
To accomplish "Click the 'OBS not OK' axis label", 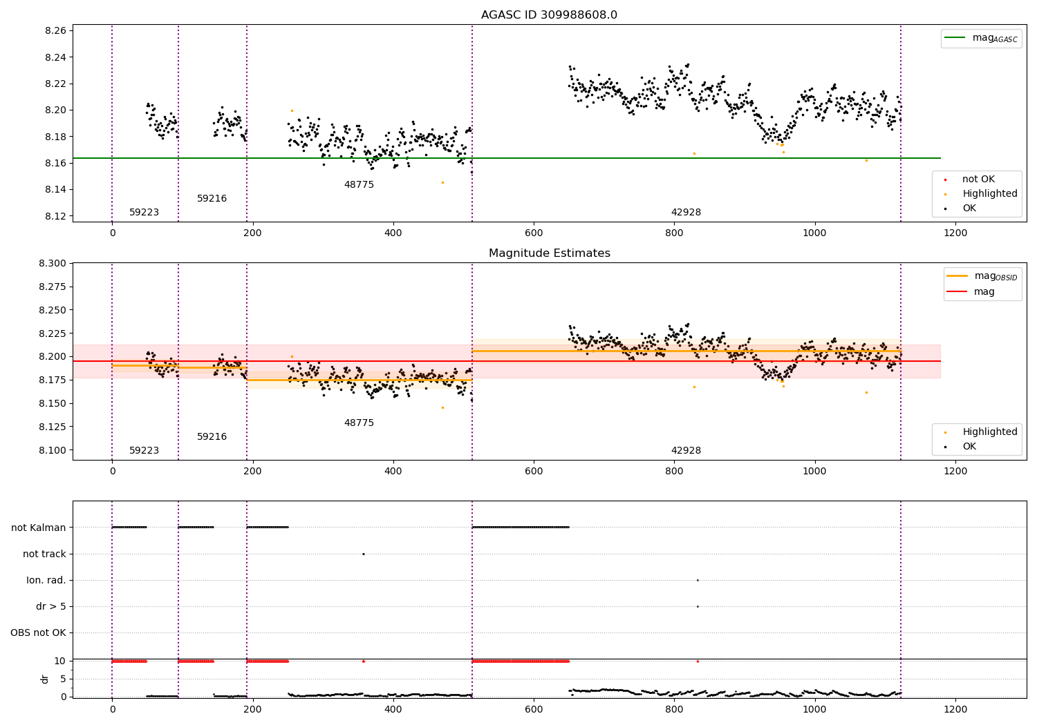I will click(38, 632).
